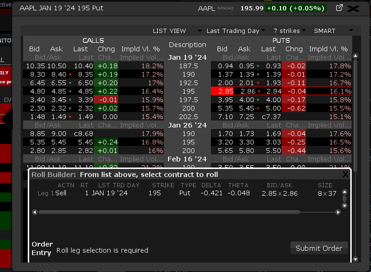Click the Description column header
The width and height of the screenshot is (371, 272).
(187, 45)
